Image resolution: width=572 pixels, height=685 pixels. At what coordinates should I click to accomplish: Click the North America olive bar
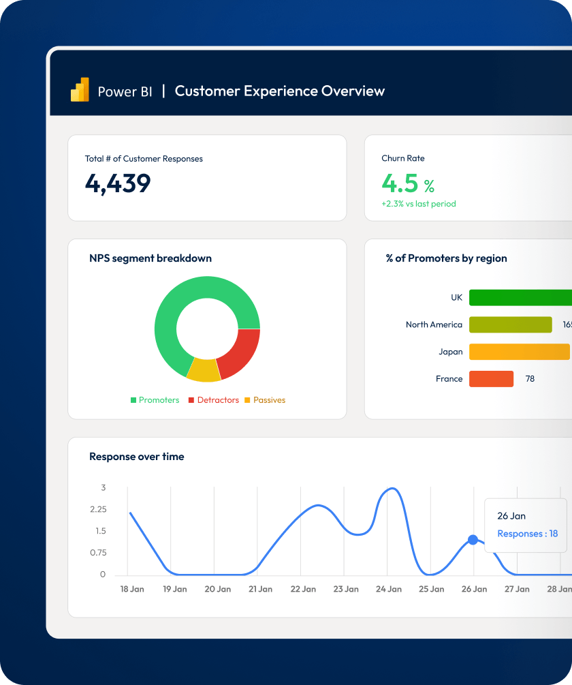(510, 324)
